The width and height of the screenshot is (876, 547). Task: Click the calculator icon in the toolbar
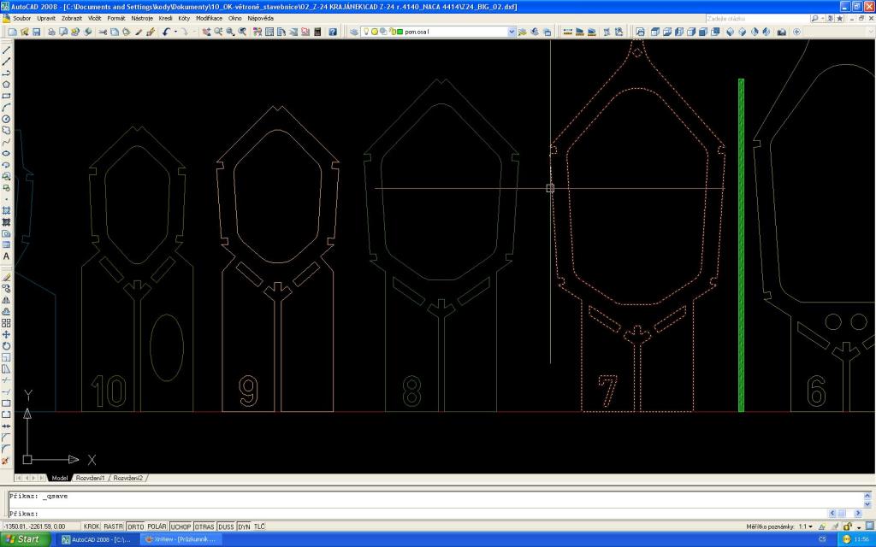click(x=318, y=32)
